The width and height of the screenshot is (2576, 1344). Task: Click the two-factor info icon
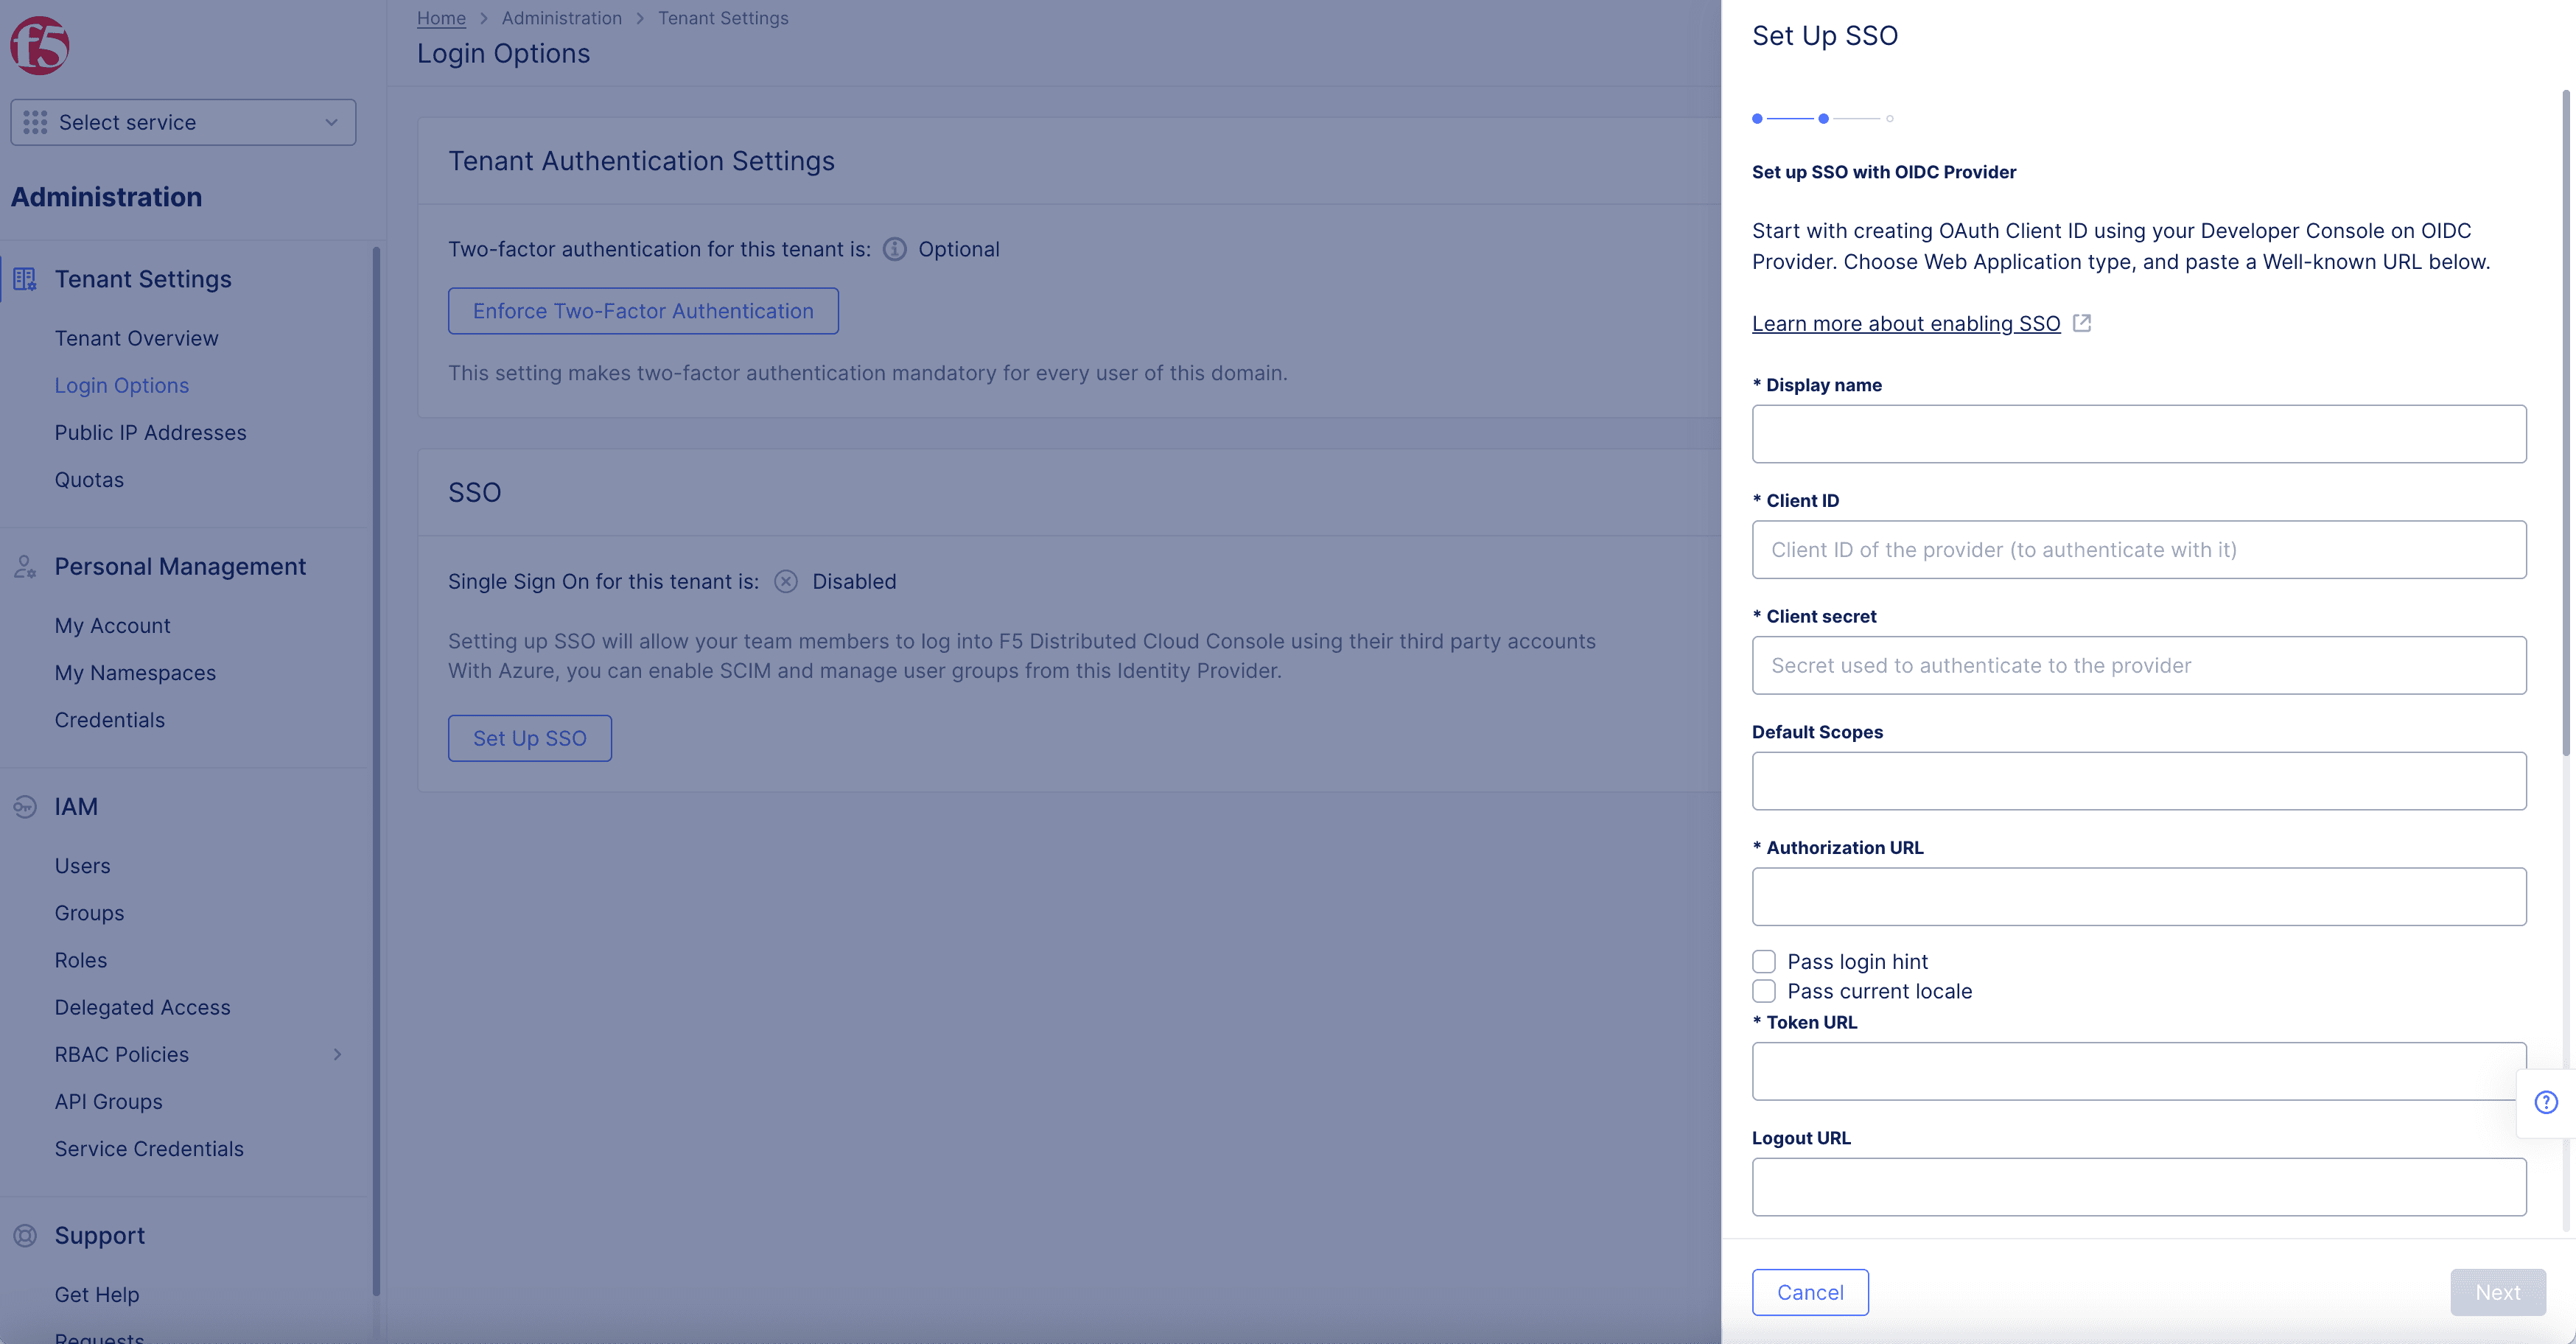[894, 249]
